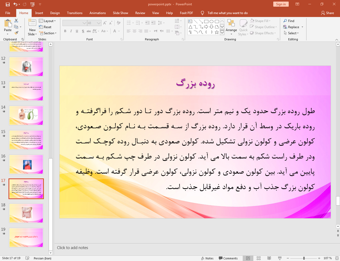The image size is (340, 261).
Task: Open the Select dropdown in Editing
Action: pyautogui.click(x=291, y=33)
